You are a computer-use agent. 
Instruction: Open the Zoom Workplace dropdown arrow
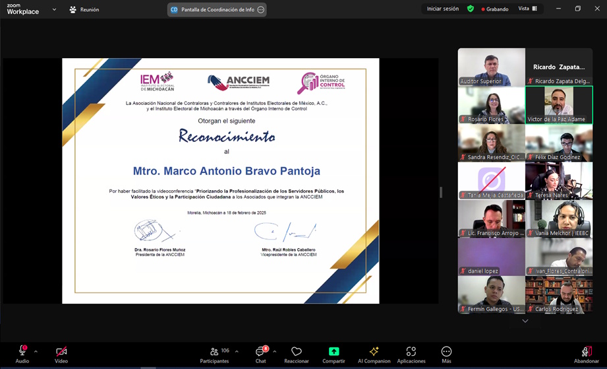tap(54, 10)
